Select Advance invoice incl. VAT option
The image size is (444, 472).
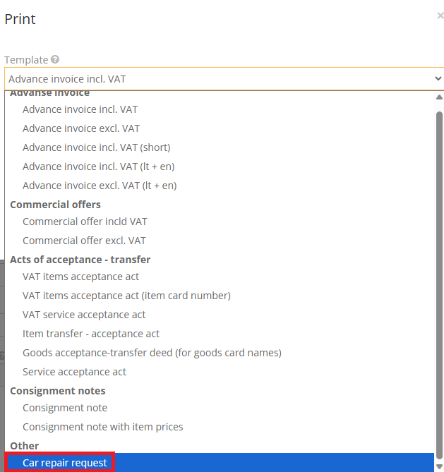click(80, 109)
